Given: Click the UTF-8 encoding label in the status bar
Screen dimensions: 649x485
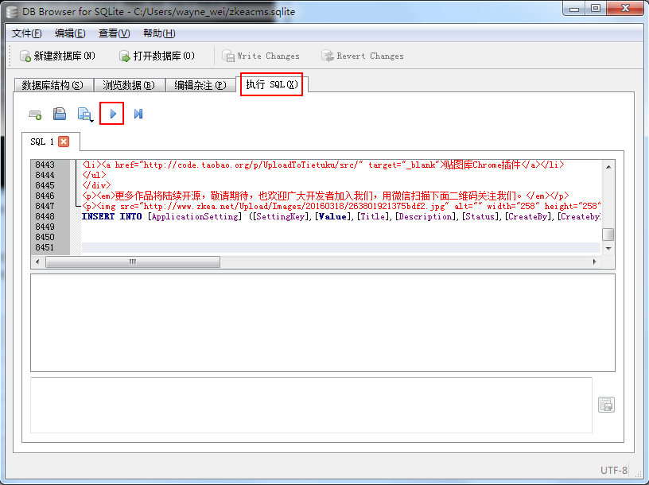Looking at the screenshot, I should (x=614, y=471).
